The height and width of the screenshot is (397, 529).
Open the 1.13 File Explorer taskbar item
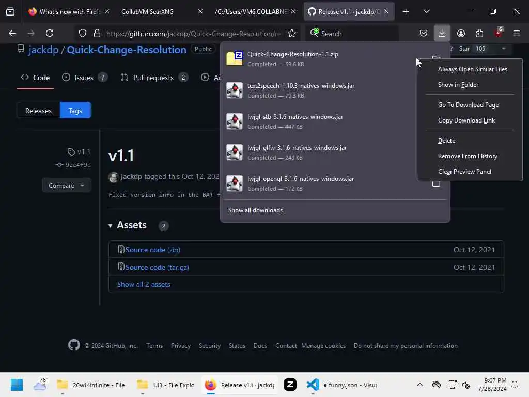pyautogui.click(x=165, y=385)
